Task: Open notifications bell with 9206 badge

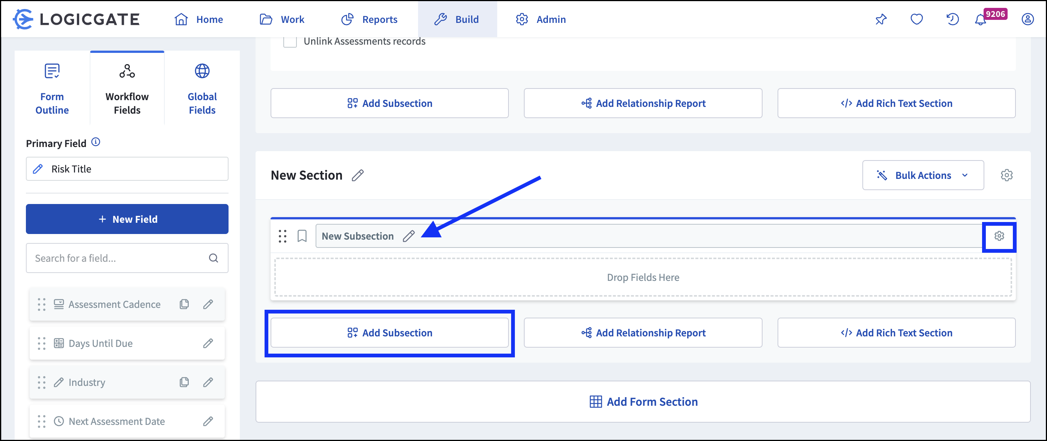Action: (981, 19)
